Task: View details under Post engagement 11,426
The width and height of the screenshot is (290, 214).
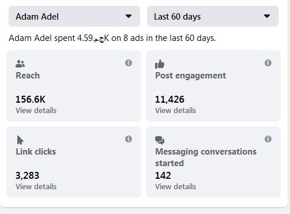Action: [x=176, y=111]
